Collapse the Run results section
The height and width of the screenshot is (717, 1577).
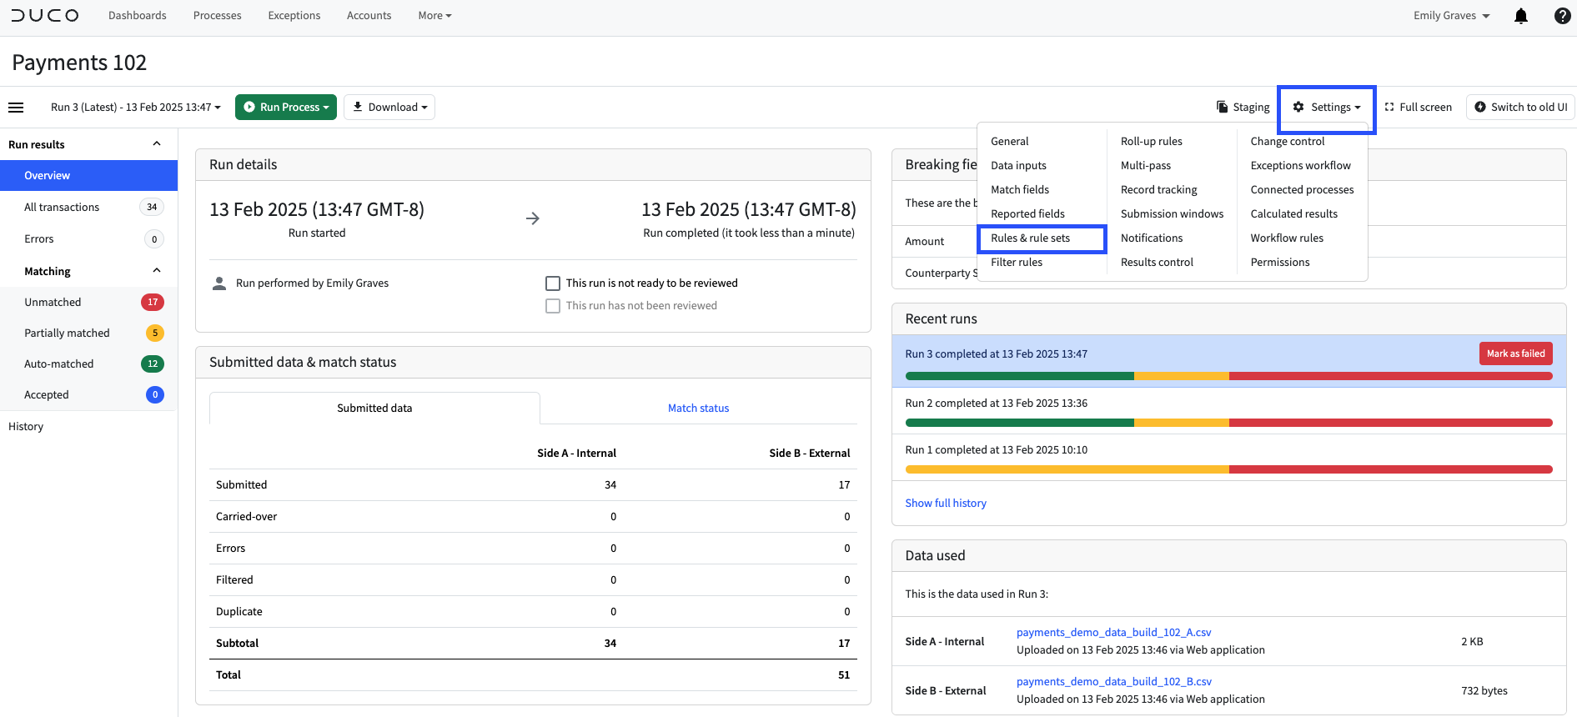(157, 144)
